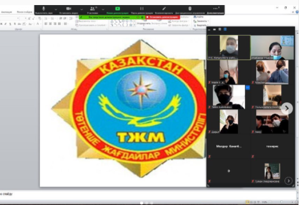Image resolution: width=299 pixels, height=205 pixels.
Task: Minimize the Zoom gallery video panel
Action: (209, 29)
